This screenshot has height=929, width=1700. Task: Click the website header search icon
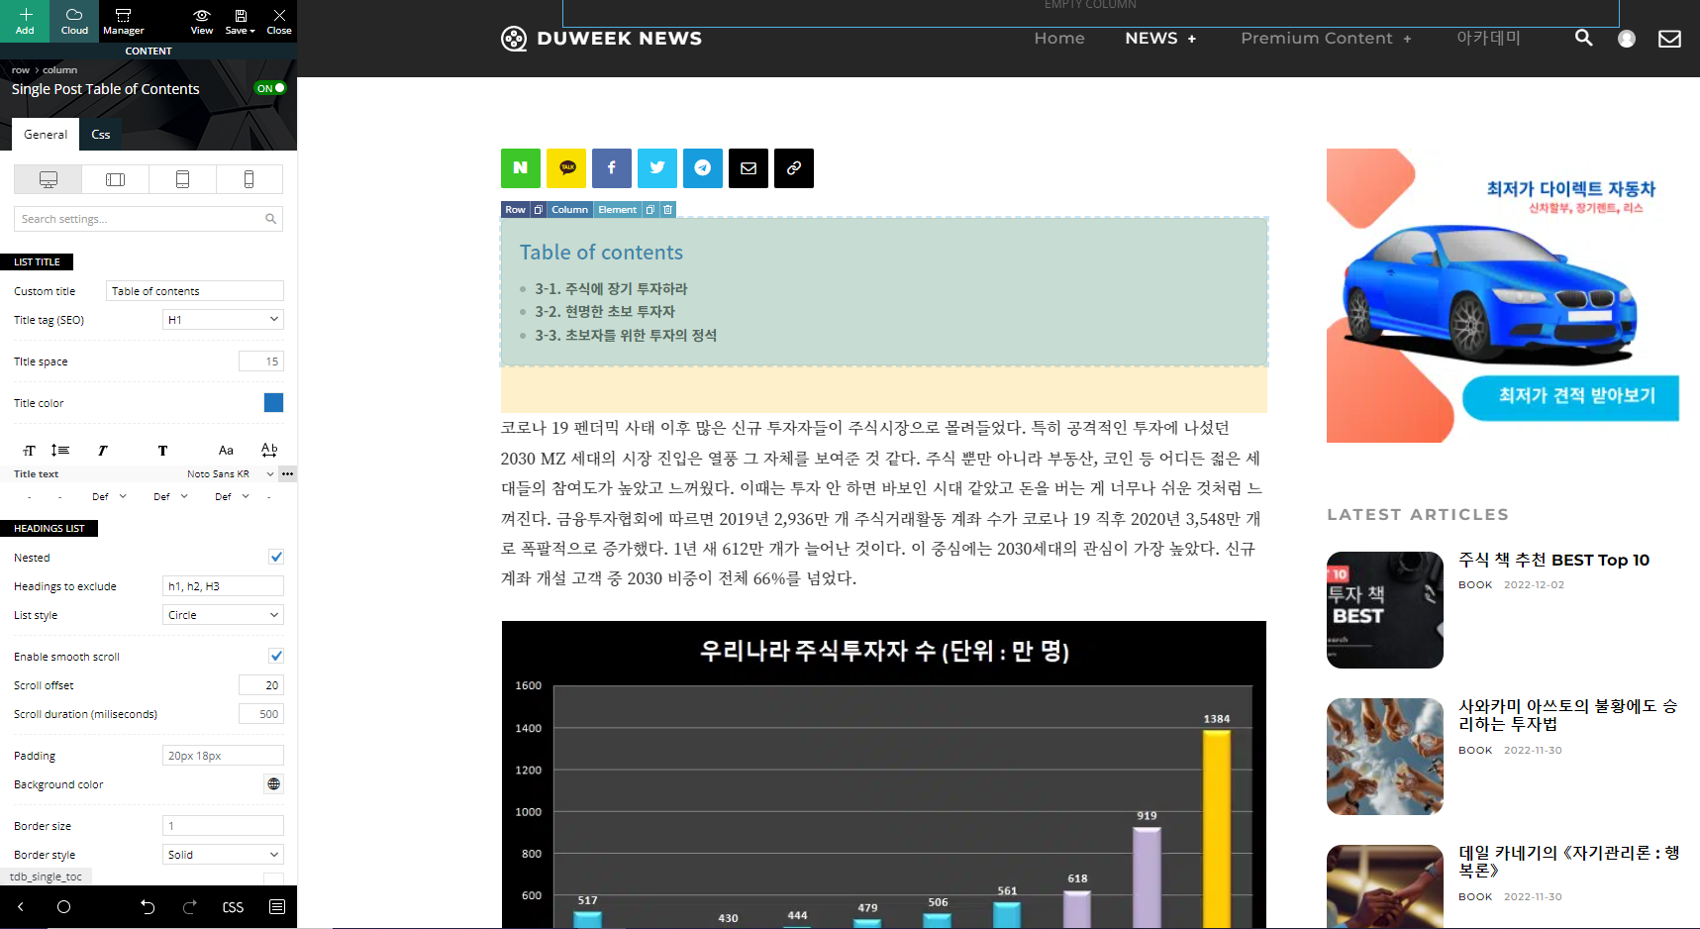[1584, 38]
